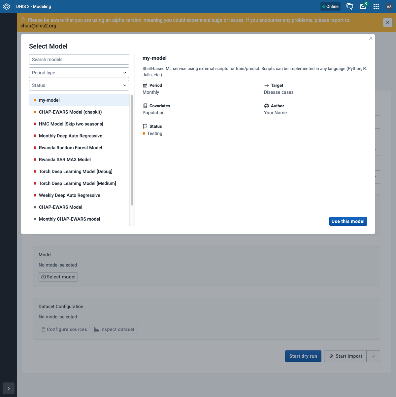This screenshot has width=396, height=397.
Task: Dismiss the alpha version warning banner
Action: pos(388,22)
